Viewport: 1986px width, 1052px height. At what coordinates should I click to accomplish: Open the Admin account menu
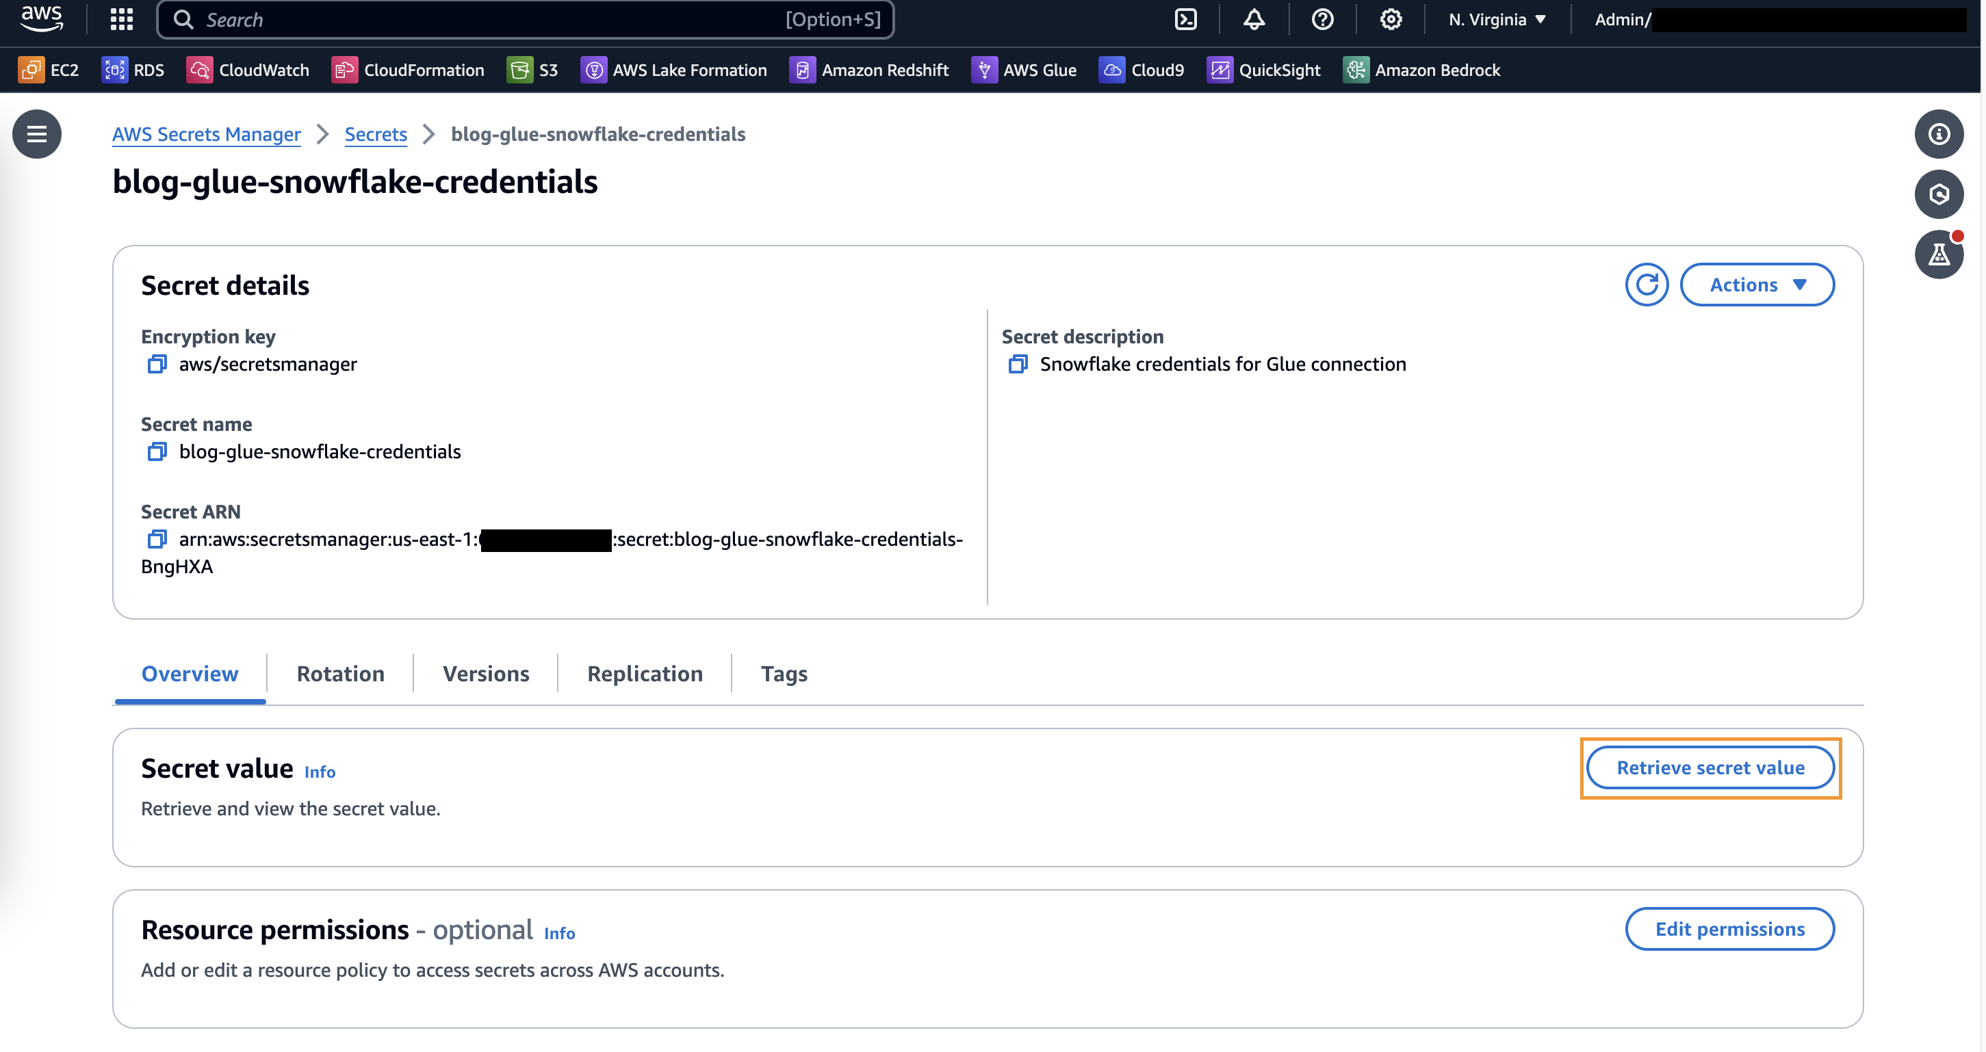pos(1622,19)
